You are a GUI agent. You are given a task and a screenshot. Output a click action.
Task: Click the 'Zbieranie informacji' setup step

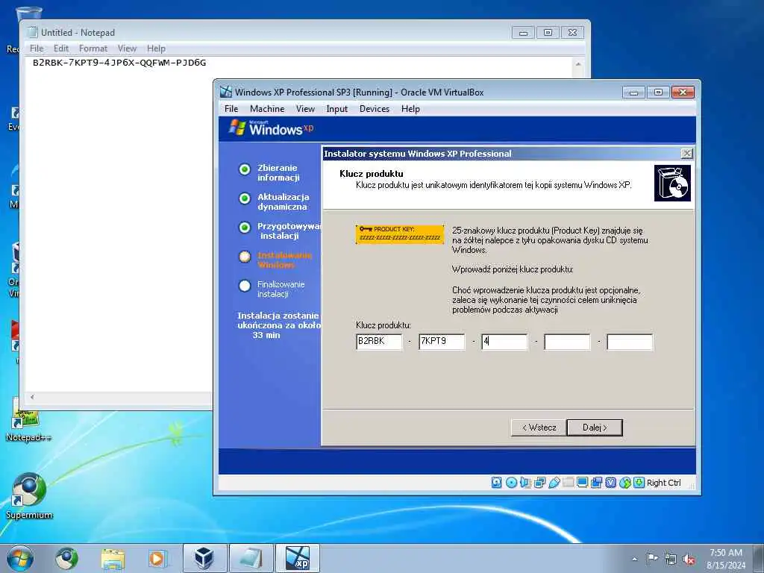click(278, 172)
